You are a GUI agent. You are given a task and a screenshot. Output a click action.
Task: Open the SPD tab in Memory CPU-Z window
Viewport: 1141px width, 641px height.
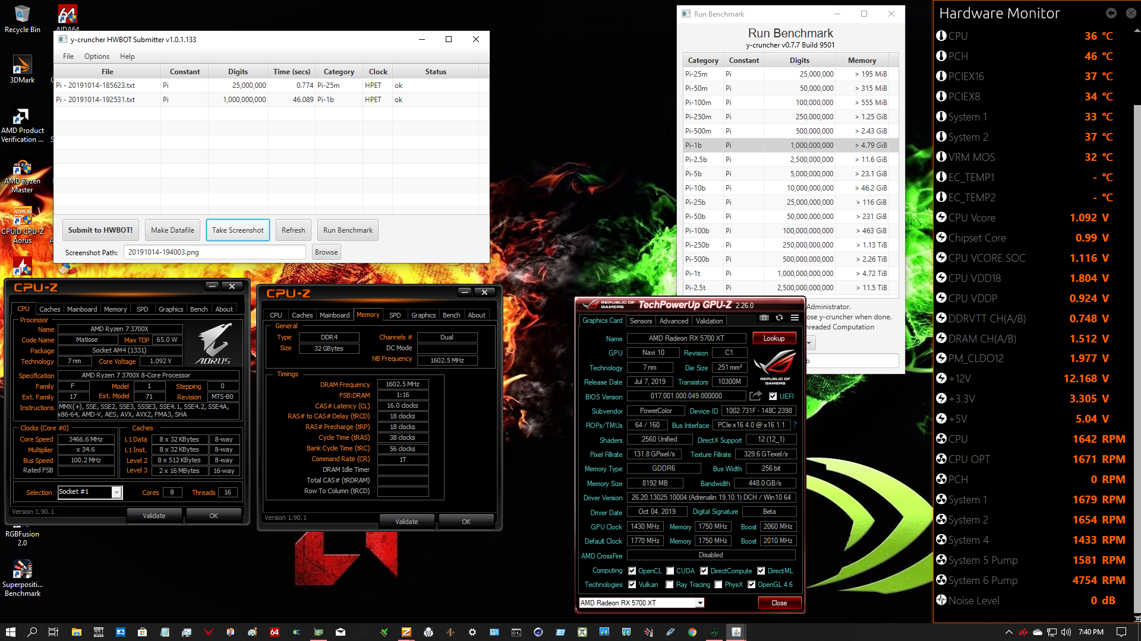(395, 315)
